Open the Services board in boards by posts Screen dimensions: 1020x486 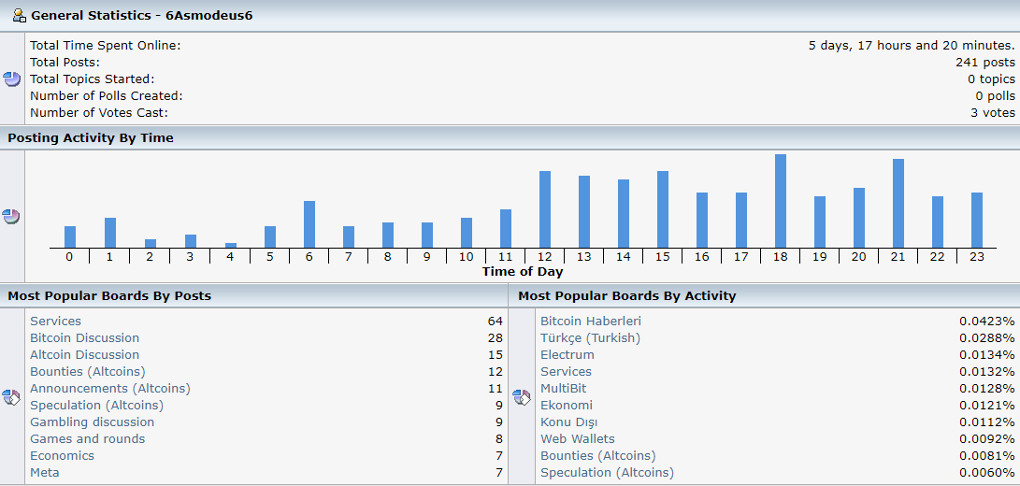click(56, 321)
